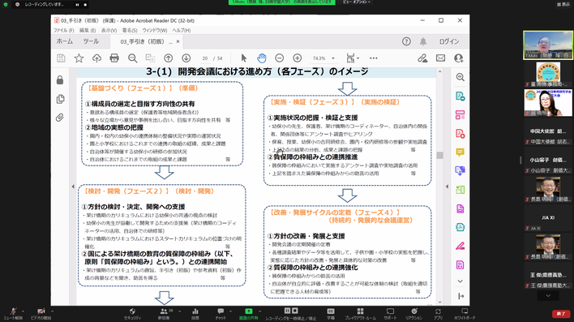Expand Acrobat left navigation pane arrow

(x=72, y=187)
